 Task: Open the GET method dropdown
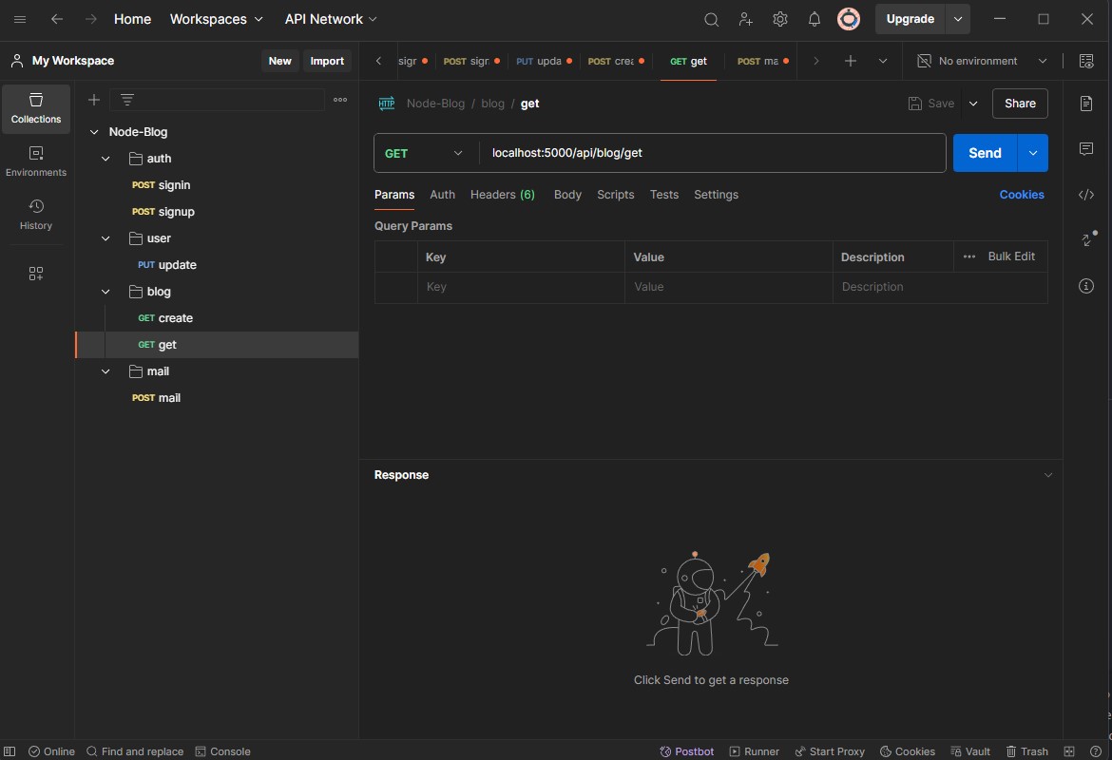pos(425,153)
